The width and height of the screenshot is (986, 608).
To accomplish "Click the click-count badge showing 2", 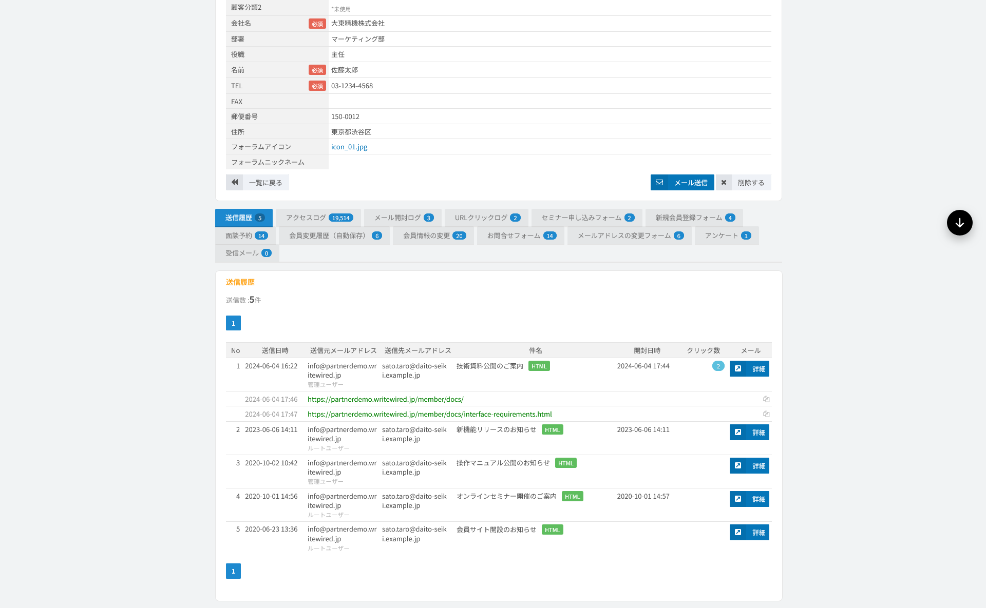I will 718,366.
